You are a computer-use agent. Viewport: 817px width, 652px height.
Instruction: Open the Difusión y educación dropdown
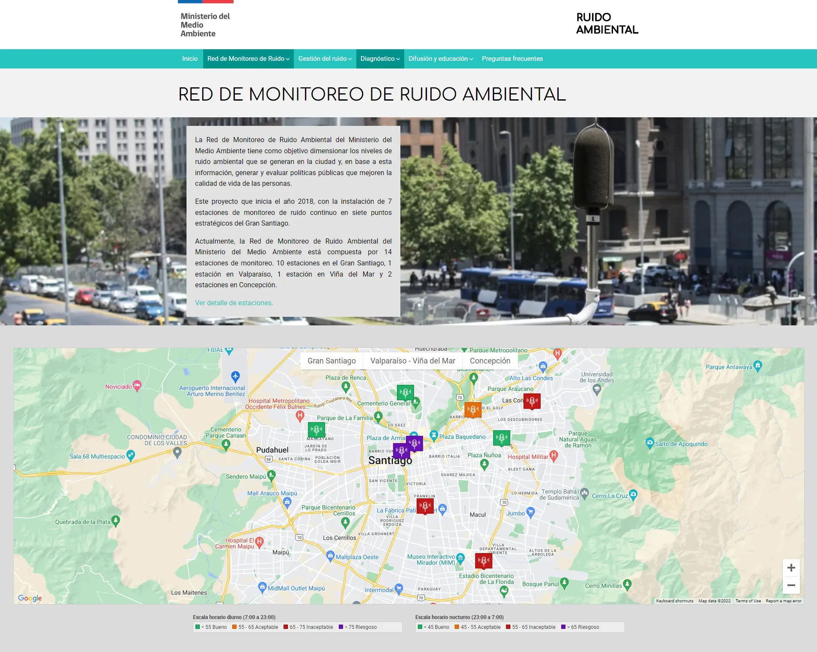440,59
